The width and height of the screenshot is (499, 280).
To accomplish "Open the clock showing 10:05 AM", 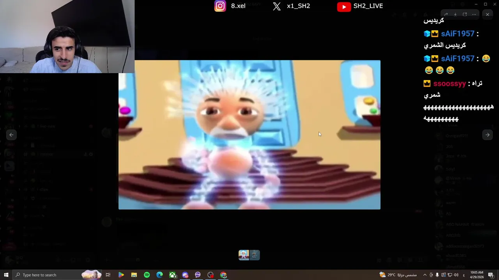I will [477, 275].
